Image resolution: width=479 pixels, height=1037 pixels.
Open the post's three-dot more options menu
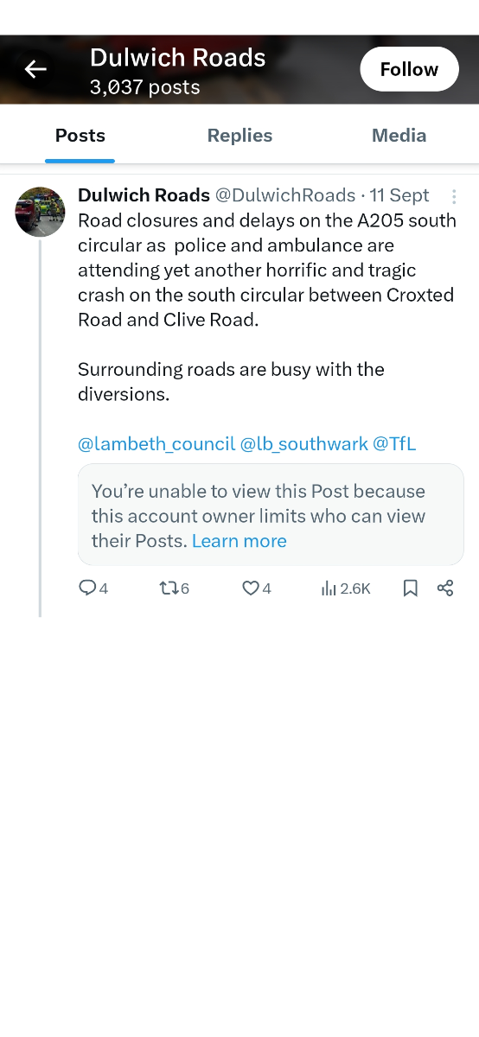click(454, 196)
